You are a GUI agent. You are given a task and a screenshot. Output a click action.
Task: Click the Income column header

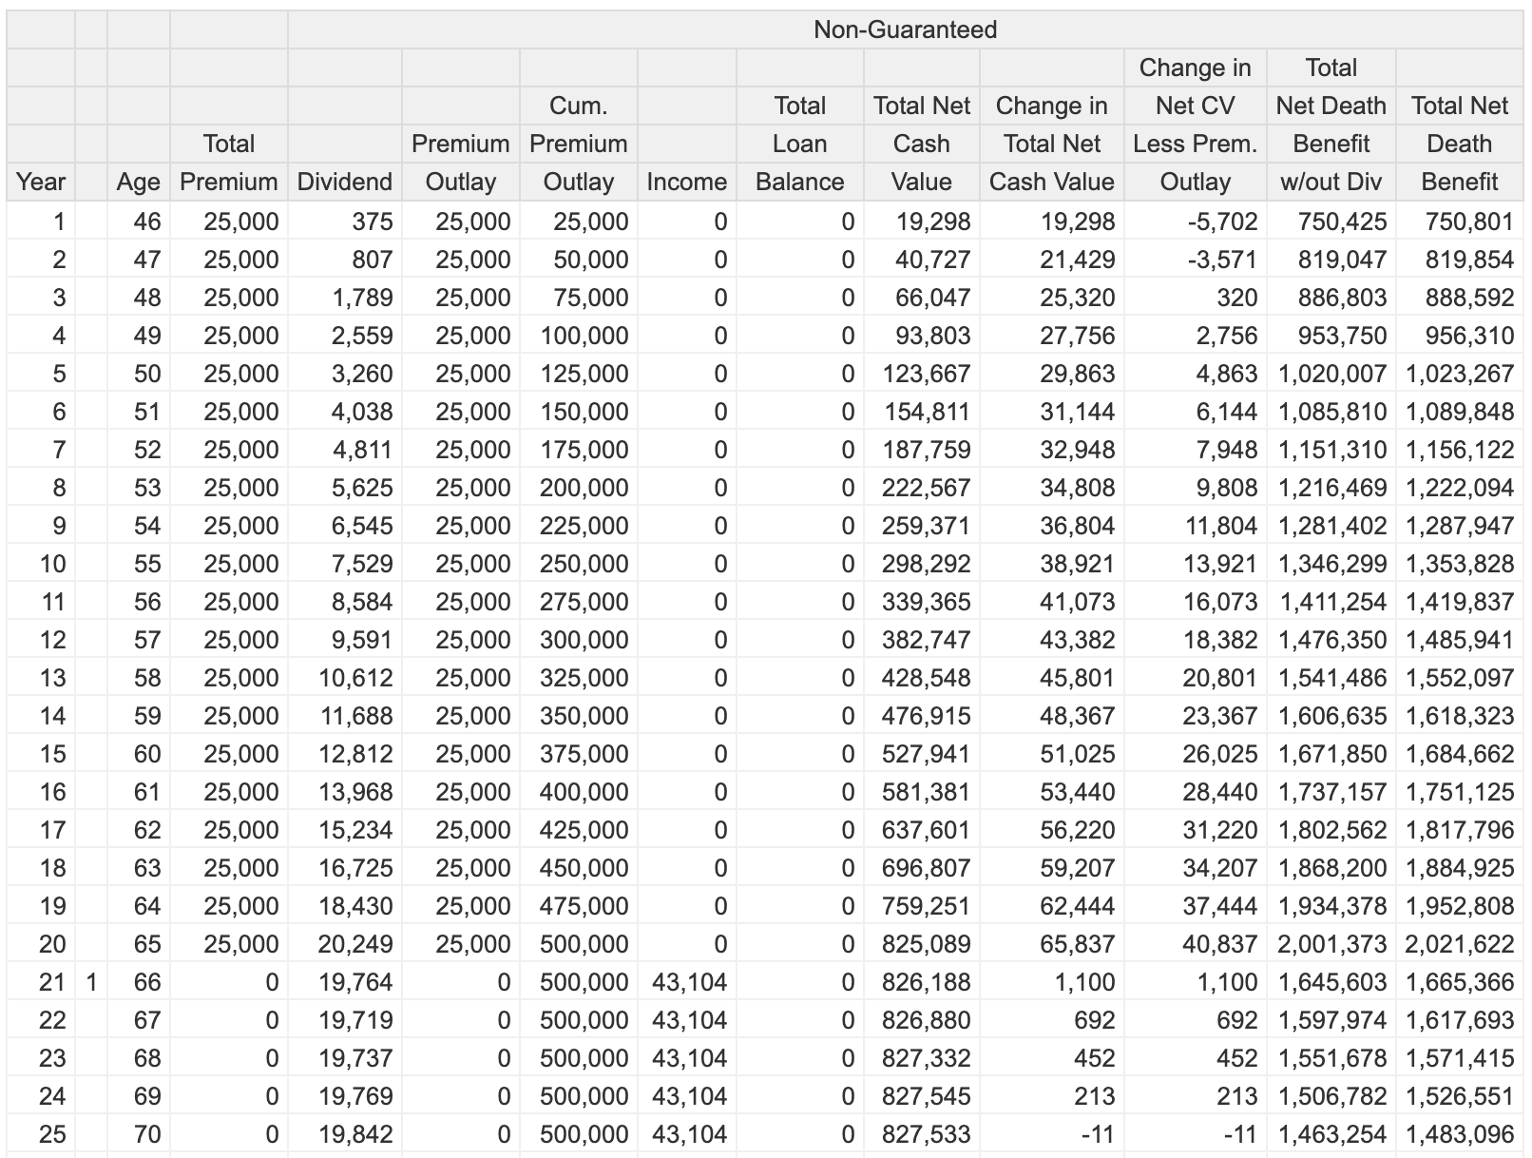click(687, 182)
